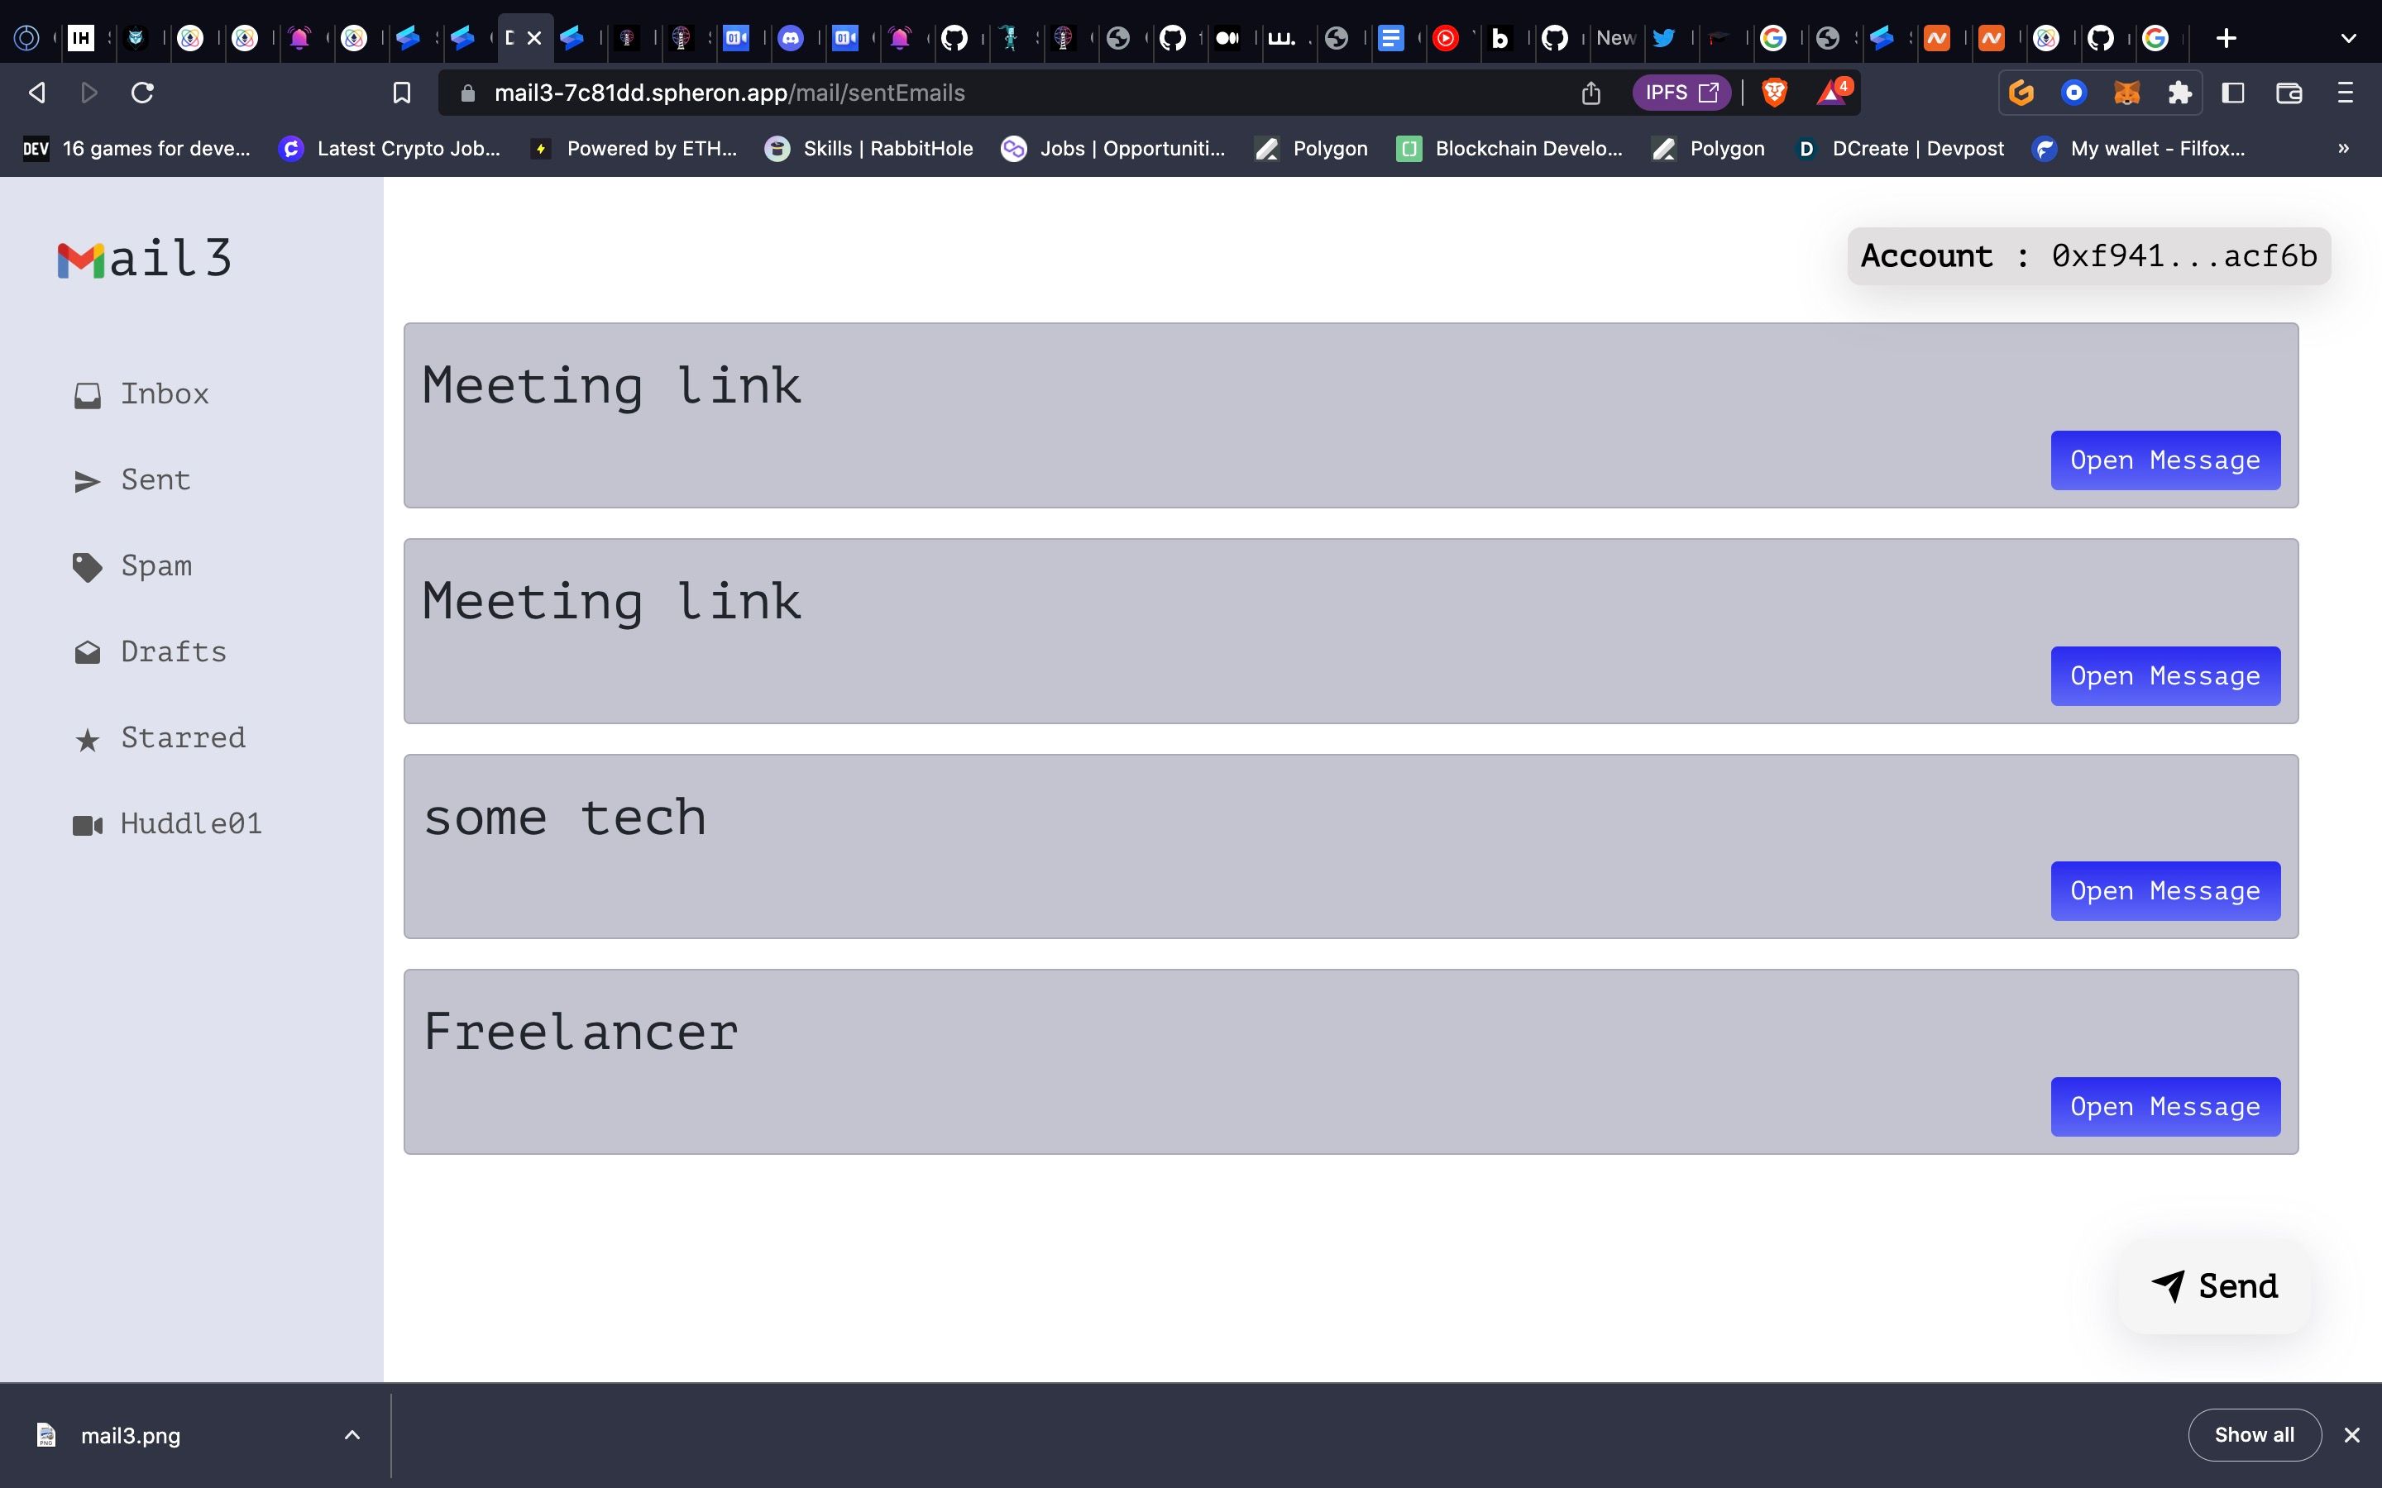Open second Meeting link message
This screenshot has height=1488, width=2382.
coord(2164,675)
